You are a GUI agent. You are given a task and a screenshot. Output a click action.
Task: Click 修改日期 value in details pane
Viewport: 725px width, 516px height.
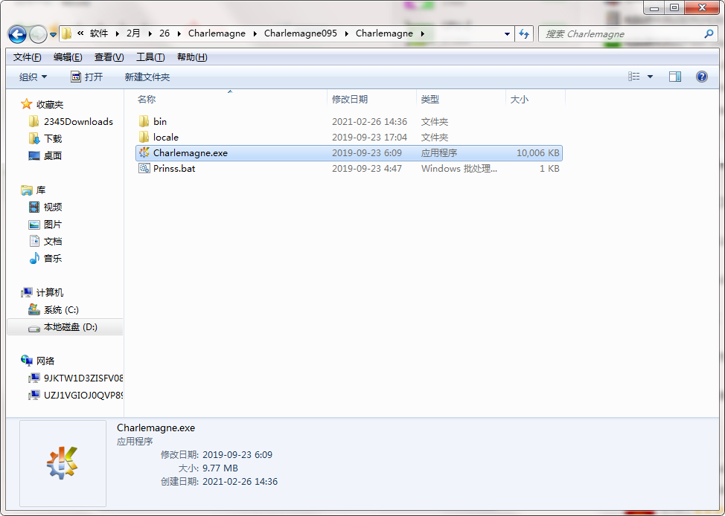coord(237,454)
